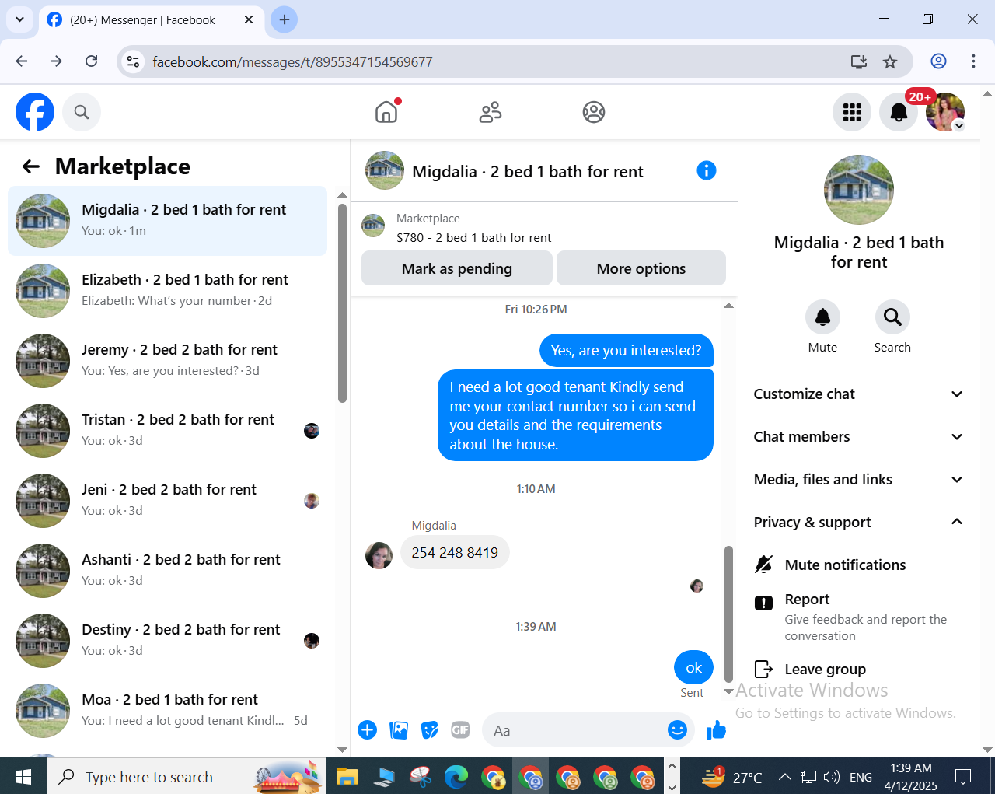
Task: Open Chrome tab search dropdown
Action: pos(19,19)
